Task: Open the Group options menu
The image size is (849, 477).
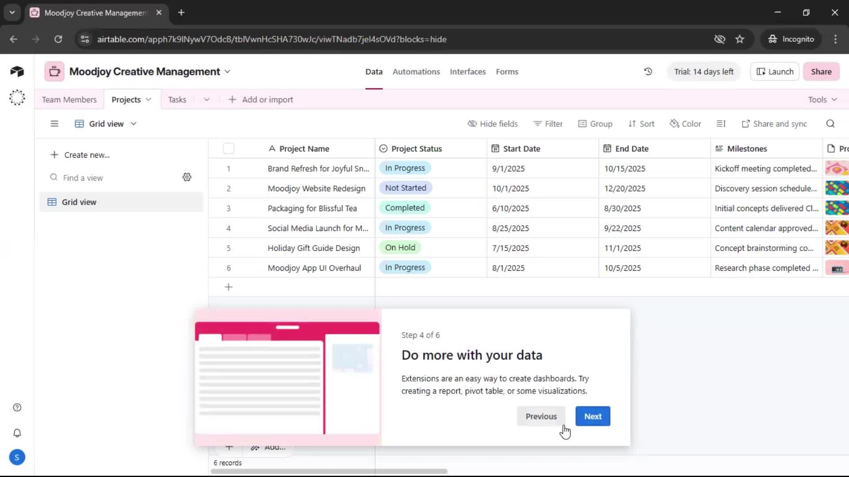Action: tap(595, 124)
